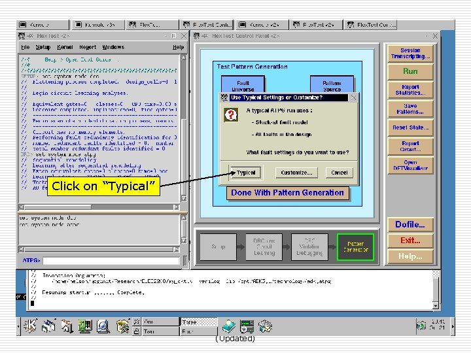Click transcript horizontal scroll right arrow

click(177, 207)
